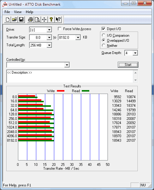Click inside the Description text box

tap(70, 76)
